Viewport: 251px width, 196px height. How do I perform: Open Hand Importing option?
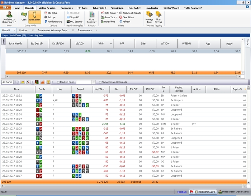53,22
